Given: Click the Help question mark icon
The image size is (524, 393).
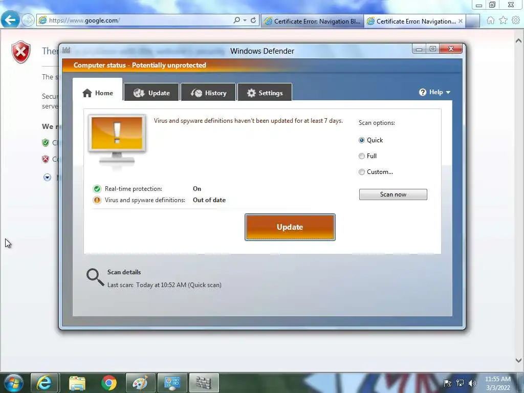Looking at the screenshot, I should point(422,92).
